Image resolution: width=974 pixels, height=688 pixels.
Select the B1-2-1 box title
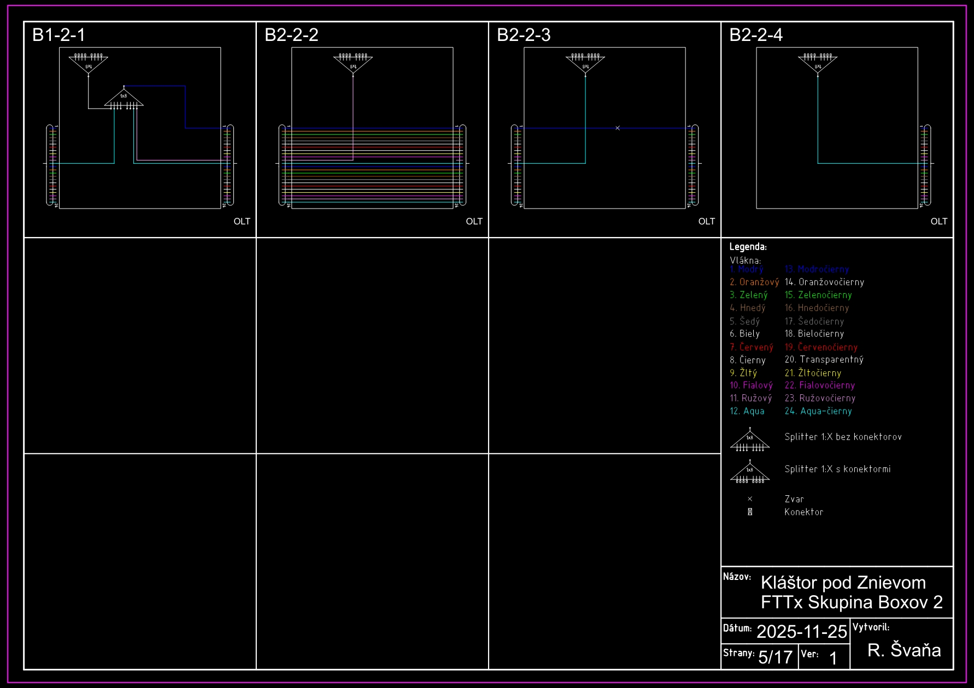click(x=59, y=35)
